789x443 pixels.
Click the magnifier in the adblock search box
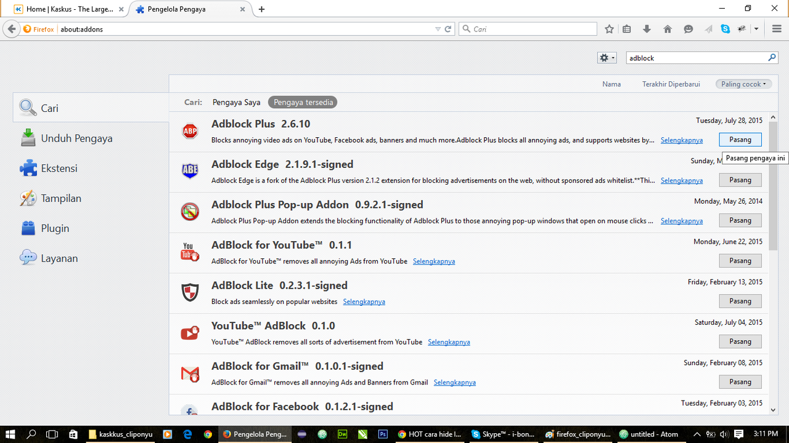(772, 58)
